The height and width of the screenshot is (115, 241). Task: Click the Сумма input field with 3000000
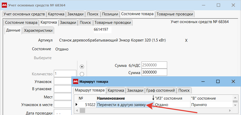154,72
